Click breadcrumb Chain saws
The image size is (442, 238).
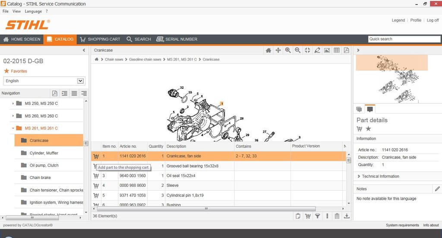coord(114,59)
